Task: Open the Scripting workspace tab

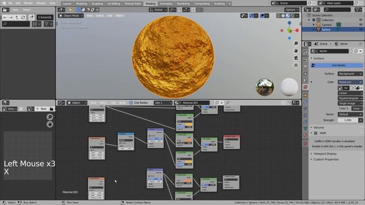Action: click(219, 3)
